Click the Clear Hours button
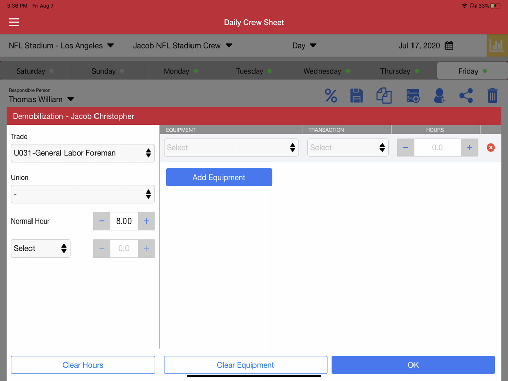This screenshot has width=508, height=381. [x=83, y=365]
